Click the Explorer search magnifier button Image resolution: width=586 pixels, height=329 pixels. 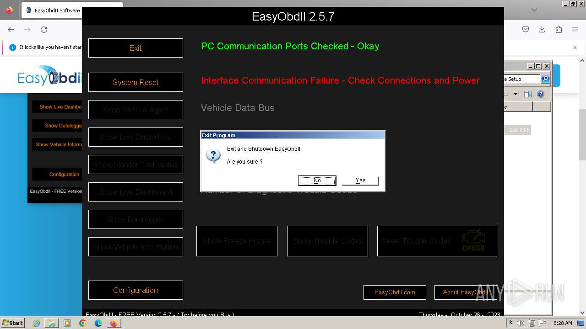[x=545, y=79]
